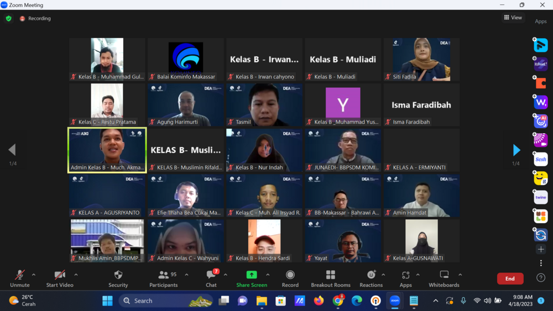Viewport: 553px width, 311px height.
Task: Expand Share Screen options arrow
Action: [268, 275]
